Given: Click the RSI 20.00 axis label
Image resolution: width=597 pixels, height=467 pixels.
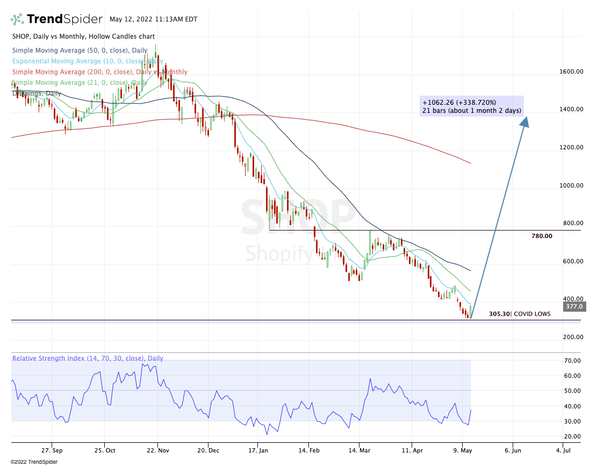Looking at the screenshot, I should point(572,436).
